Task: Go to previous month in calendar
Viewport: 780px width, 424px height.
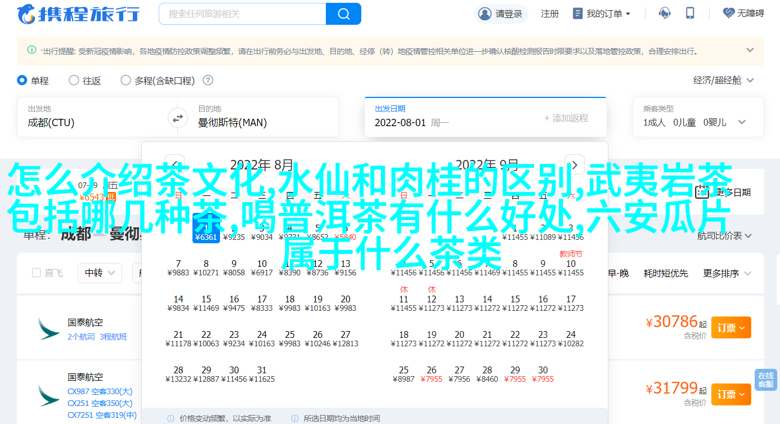Action: (x=174, y=164)
